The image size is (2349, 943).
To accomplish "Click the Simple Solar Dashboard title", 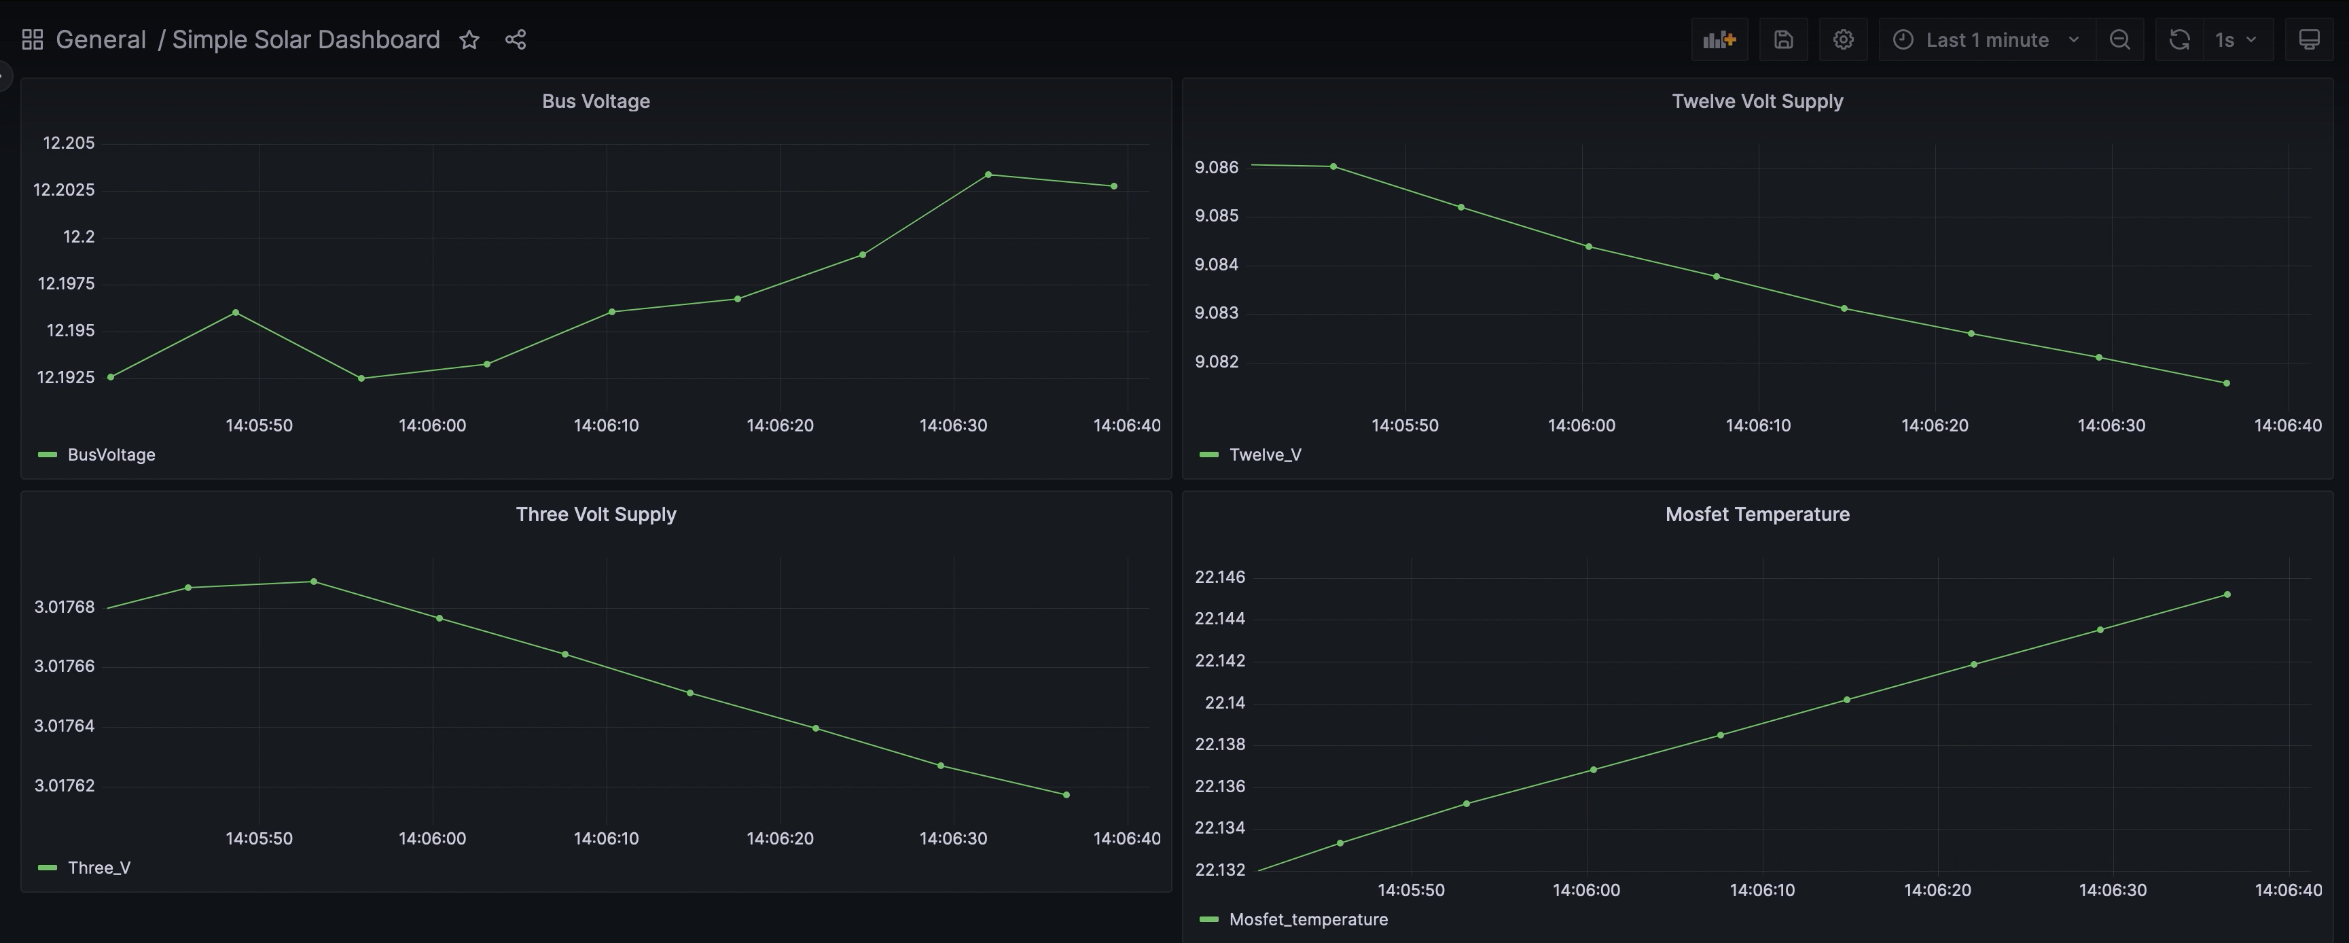I will (306, 39).
